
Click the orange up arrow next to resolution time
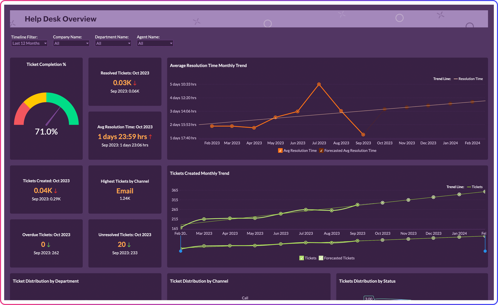(x=150, y=137)
